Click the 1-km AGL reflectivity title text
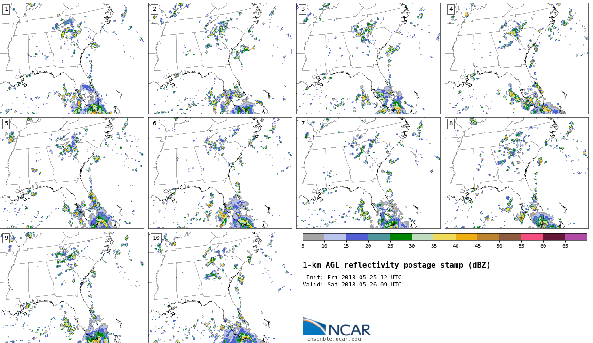Viewport: 593px width, 343px height. [x=396, y=265]
